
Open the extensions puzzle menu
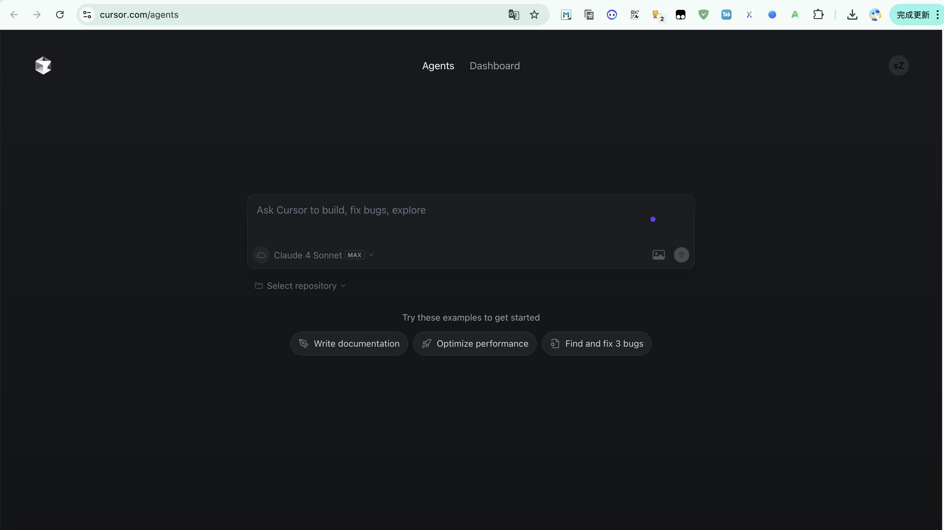click(818, 15)
